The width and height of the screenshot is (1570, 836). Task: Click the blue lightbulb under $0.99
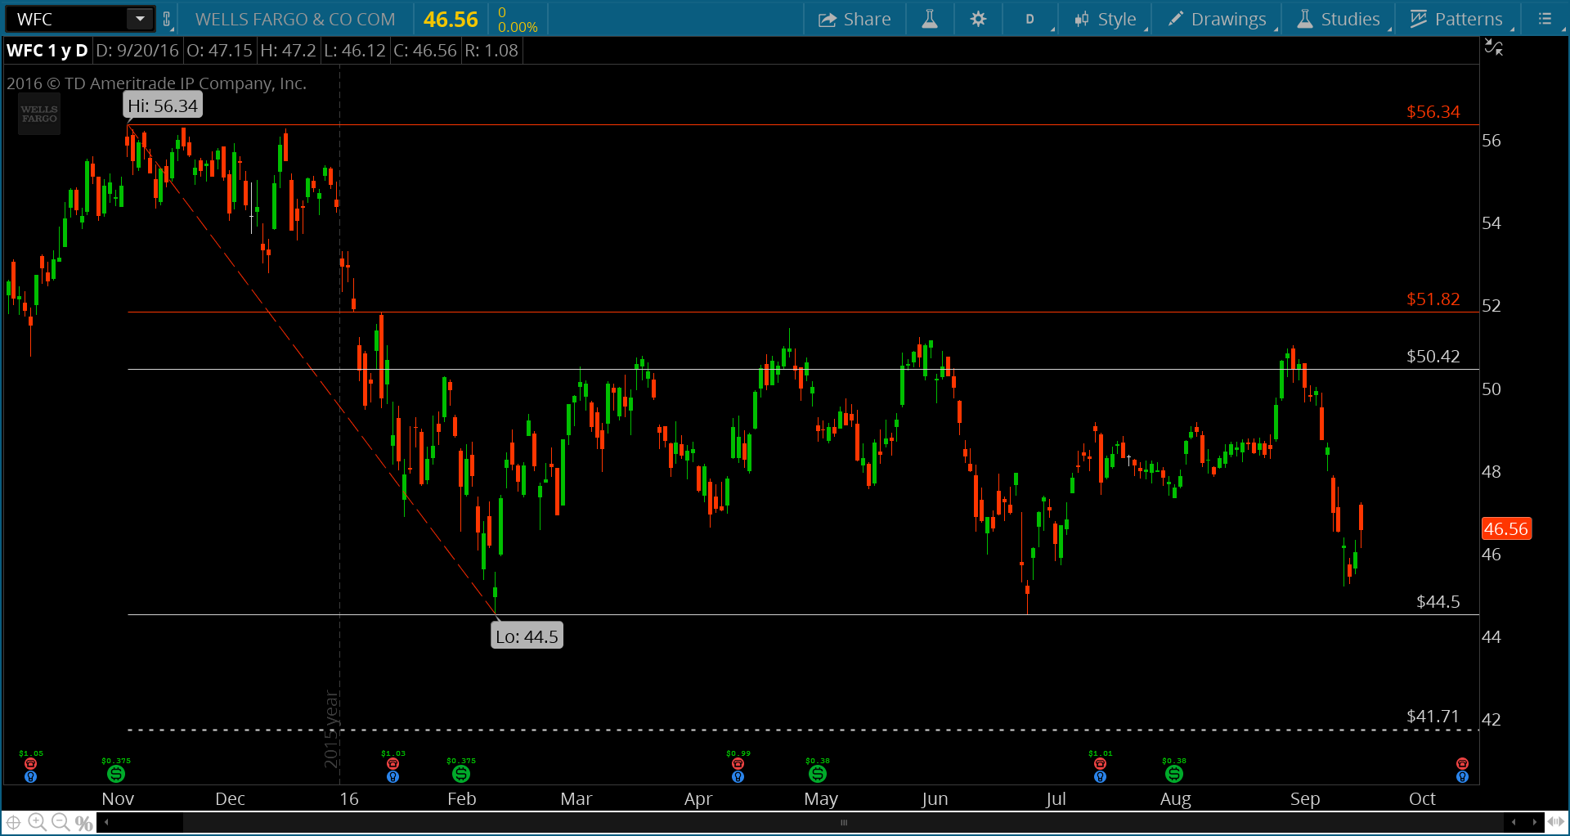pyautogui.click(x=738, y=776)
